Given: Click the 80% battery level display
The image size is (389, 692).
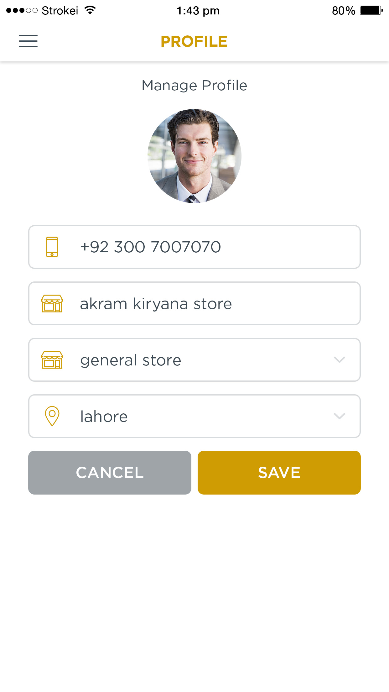Looking at the screenshot, I should pos(344,10).
